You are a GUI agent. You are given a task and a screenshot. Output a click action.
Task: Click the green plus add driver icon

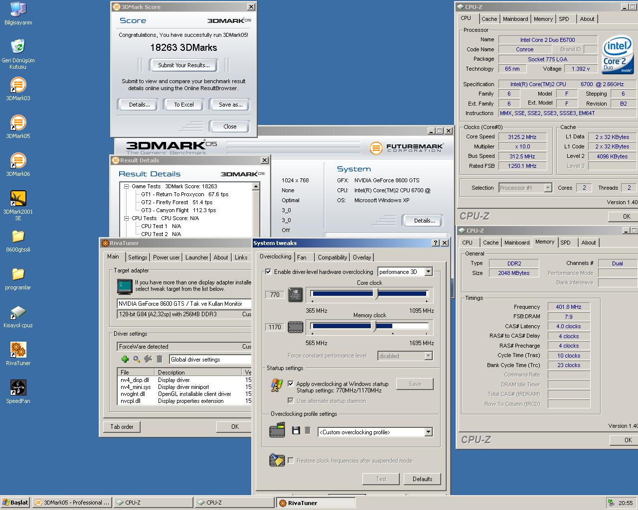point(125,359)
